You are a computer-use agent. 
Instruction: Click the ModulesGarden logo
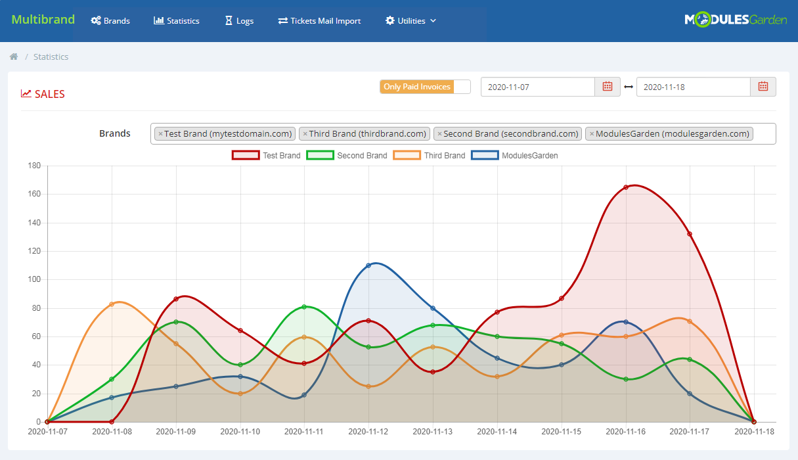[734, 20]
